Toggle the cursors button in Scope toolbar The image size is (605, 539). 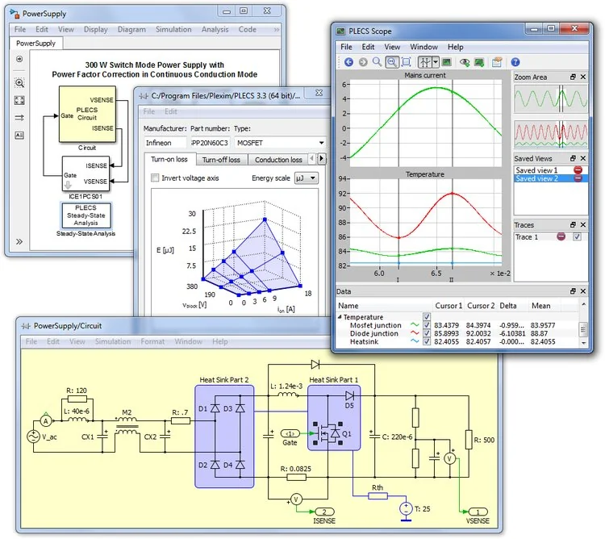point(425,62)
